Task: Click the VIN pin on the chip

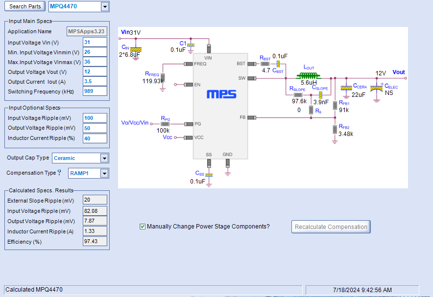Action: (209, 49)
